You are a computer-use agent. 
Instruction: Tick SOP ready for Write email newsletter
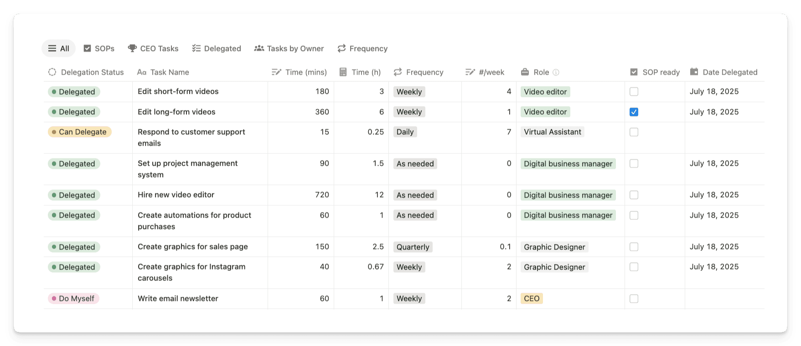(x=634, y=299)
